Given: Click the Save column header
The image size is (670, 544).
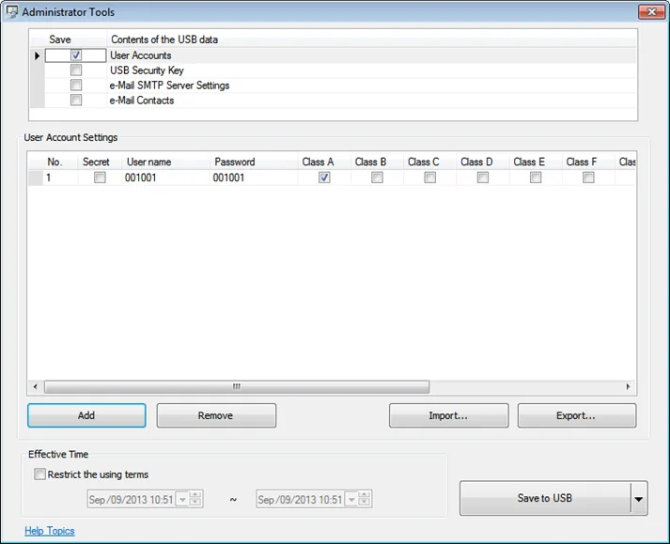Looking at the screenshot, I should pyautogui.click(x=75, y=39).
